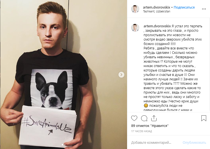Open artem.dvorovskix username in the header
This screenshot has height=149, width=210.
[157, 7]
